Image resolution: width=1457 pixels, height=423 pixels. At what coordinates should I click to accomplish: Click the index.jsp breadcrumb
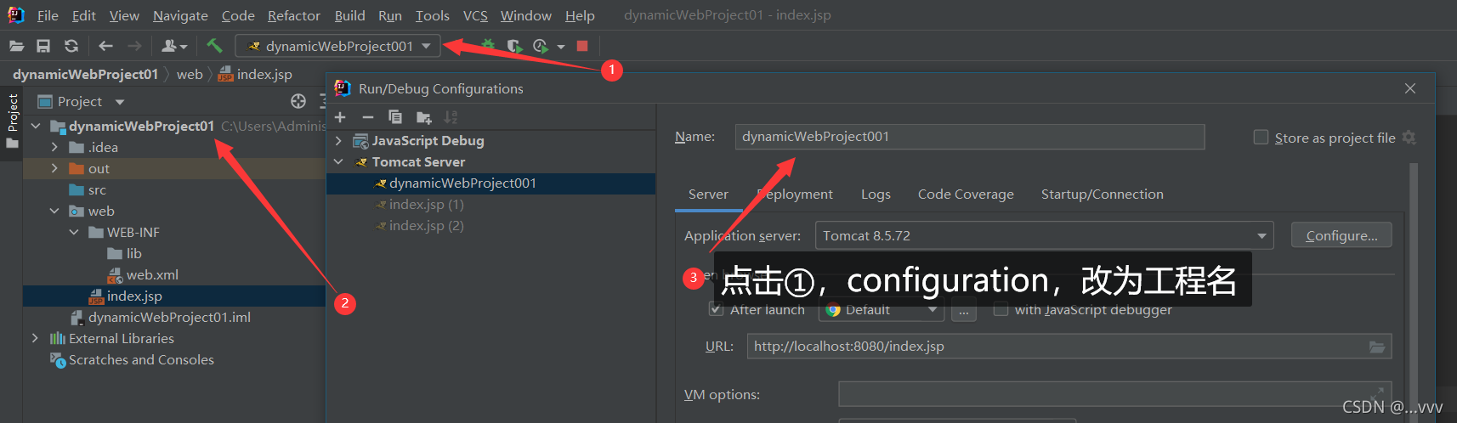(x=255, y=75)
